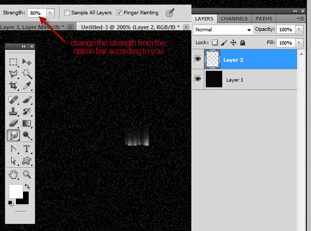This screenshot has width=311, height=231.
Task: Close the Layers panel group
Action: click(303, 11)
